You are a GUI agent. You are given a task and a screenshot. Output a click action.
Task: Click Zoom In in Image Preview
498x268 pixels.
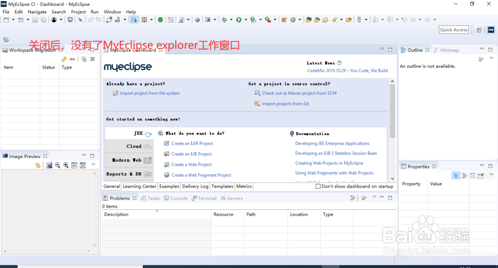[x=66, y=165]
